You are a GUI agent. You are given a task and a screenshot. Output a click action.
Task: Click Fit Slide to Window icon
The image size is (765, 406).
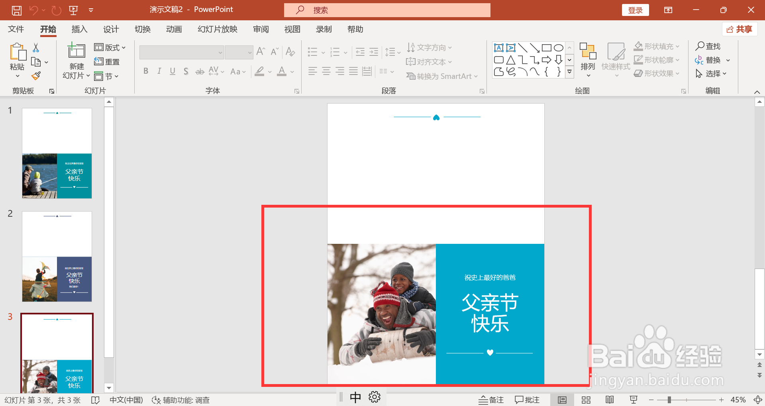click(758, 400)
